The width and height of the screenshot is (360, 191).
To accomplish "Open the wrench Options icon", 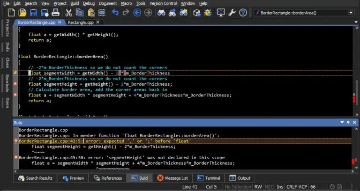I will pos(232,13).
